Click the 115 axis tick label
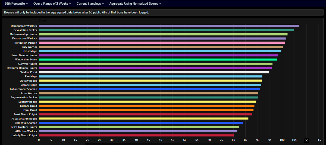The width and height of the screenshot is (326, 145). 318,140
